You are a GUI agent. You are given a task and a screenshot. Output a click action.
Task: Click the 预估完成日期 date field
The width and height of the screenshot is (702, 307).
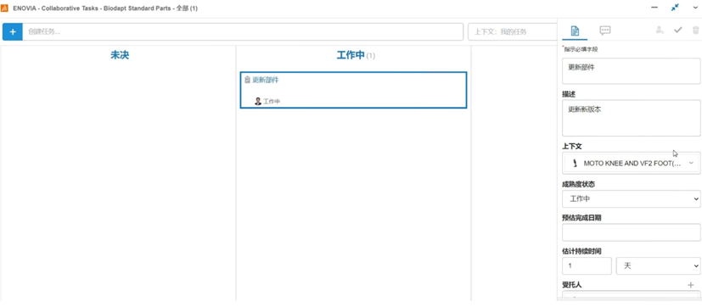[x=632, y=232]
